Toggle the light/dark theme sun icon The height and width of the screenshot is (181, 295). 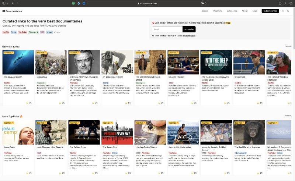[283, 11]
